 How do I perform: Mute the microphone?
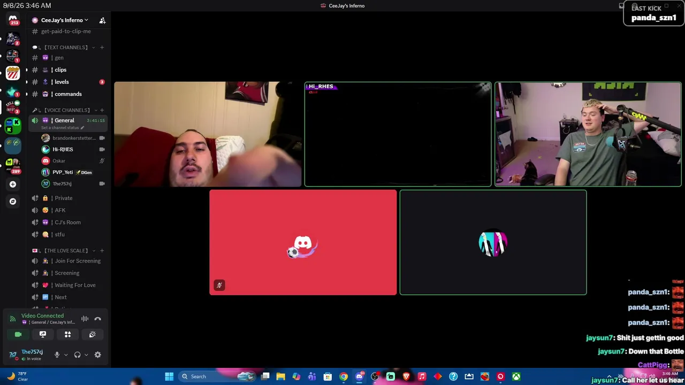57,355
